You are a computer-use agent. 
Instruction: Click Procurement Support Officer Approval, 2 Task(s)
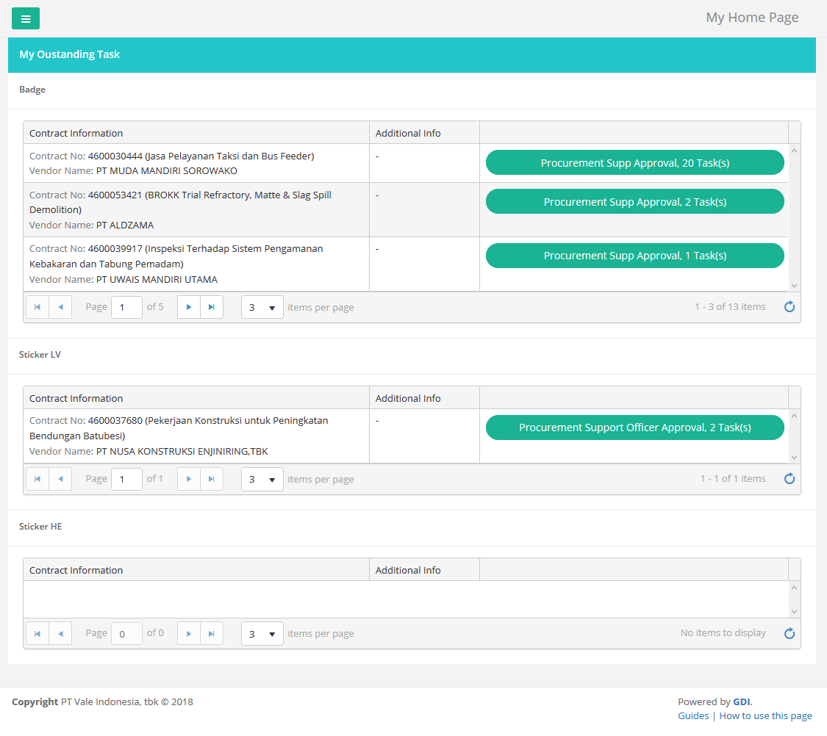(634, 427)
